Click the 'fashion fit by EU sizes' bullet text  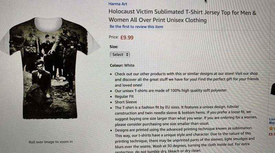[186, 116]
